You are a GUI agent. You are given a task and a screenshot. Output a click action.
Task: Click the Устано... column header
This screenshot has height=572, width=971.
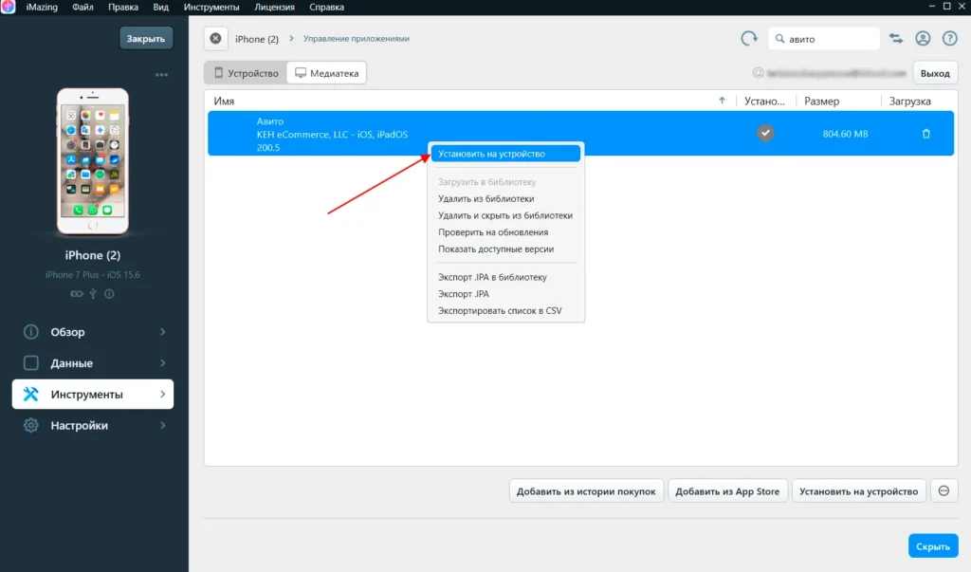(764, 101)
